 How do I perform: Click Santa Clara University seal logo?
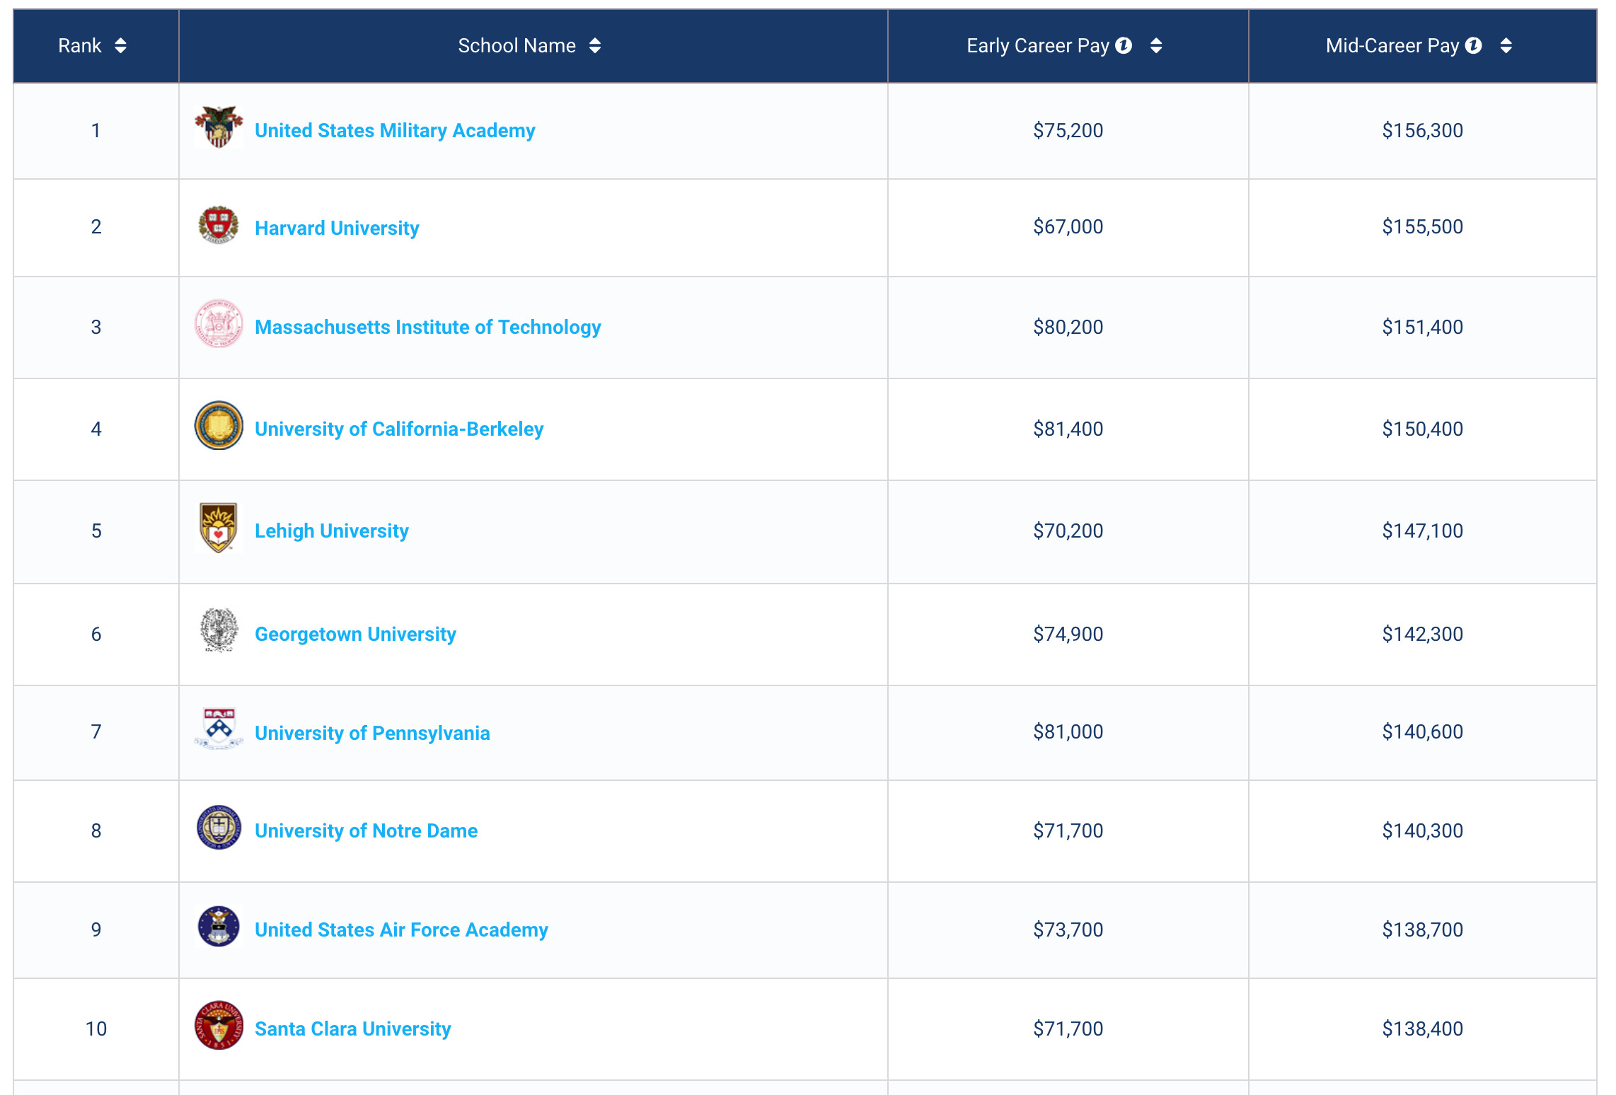pyautogui.click(x=219, y=1025)
